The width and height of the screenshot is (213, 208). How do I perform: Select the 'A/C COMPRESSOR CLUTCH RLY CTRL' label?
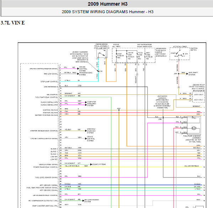43,201
